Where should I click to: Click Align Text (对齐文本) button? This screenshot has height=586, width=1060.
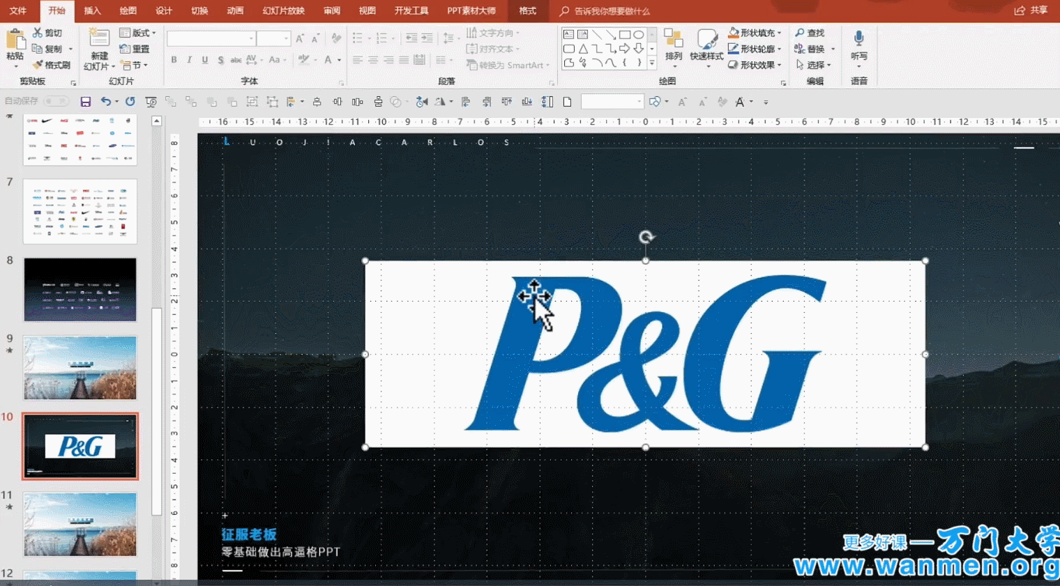(493, 49)
